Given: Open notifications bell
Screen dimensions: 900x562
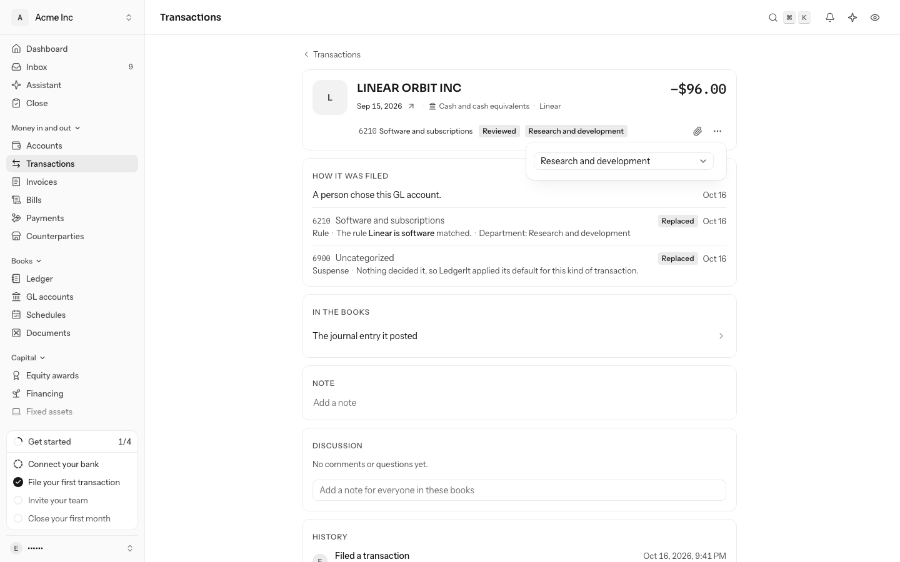Looking at the screenshot, I should tap(830, 17).
